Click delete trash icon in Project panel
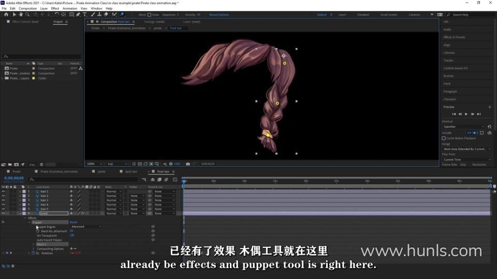This screenshot has width=497, height=279. (x=41, y=164)
